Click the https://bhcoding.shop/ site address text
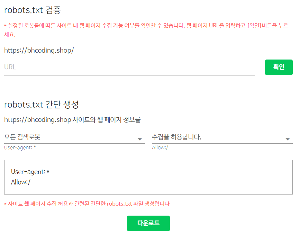This screenshot has height=235, width=300. point(39,51)
